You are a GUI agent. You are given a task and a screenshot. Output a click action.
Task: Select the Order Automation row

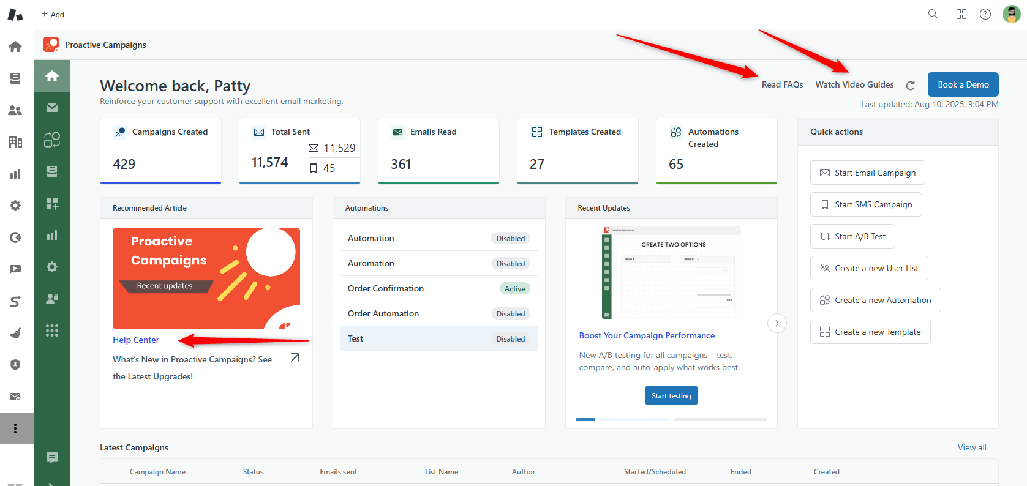coord(439,313)
